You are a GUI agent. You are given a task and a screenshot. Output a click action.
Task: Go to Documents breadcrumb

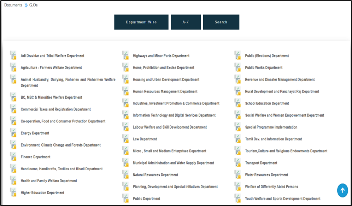[13, 5]
